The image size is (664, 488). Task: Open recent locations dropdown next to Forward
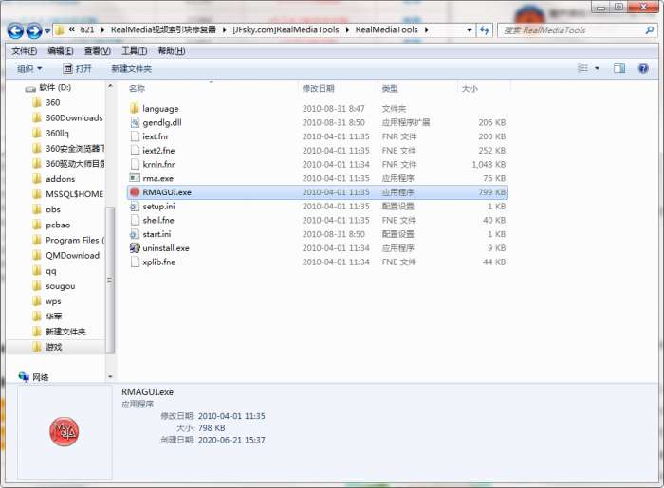click(47, 31)
